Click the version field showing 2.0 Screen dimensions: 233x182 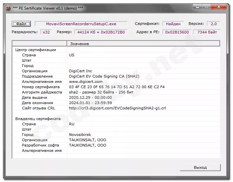[213, 24]
